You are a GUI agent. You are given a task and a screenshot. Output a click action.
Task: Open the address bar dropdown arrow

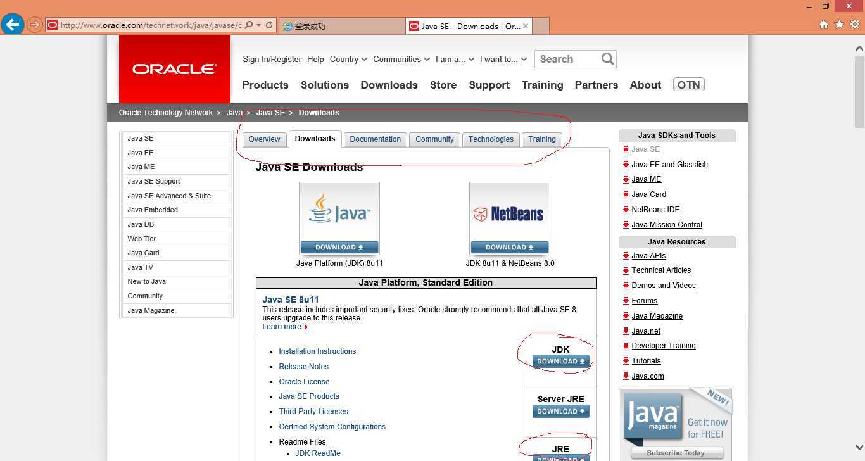(259, 25)
